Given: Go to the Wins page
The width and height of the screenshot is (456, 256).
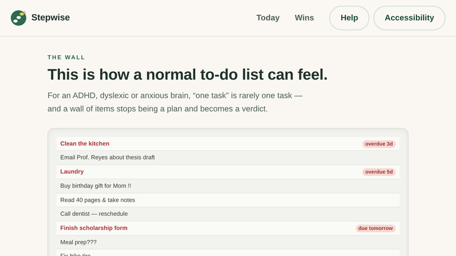Looking at the screenshot, I should click(x=304, y=18).
